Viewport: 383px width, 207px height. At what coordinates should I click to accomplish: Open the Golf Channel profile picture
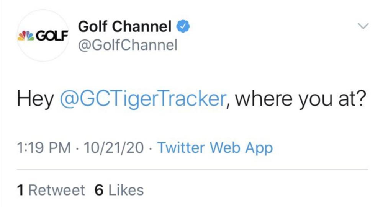(42, 36)
